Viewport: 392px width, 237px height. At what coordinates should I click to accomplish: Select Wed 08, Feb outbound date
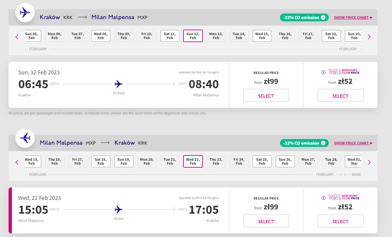click(101, 36)
